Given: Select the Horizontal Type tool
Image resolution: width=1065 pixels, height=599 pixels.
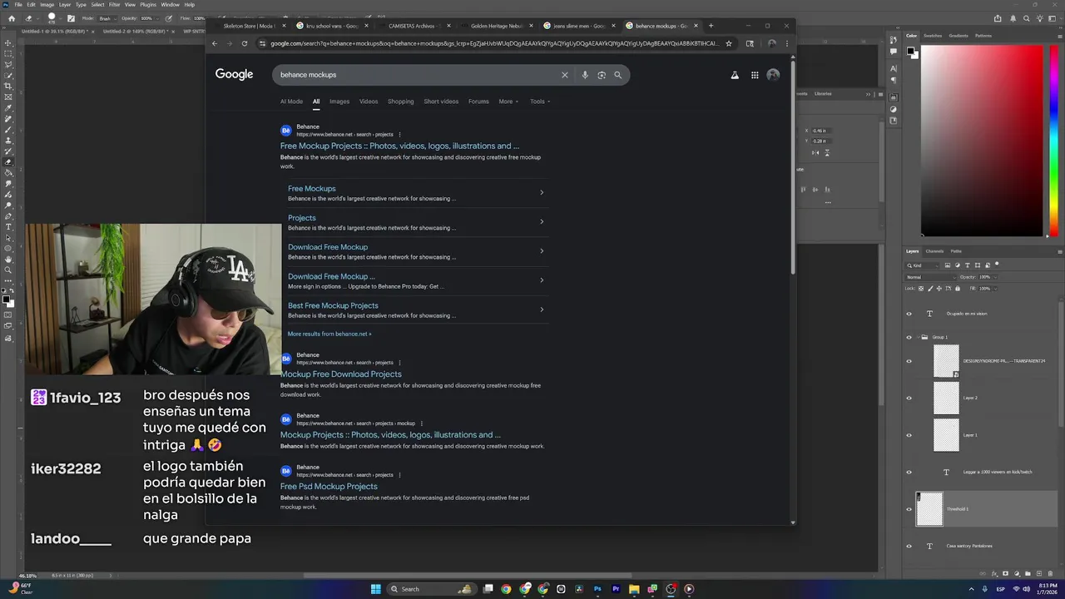Looking at the screenshot, I should [x=8, y=227].
